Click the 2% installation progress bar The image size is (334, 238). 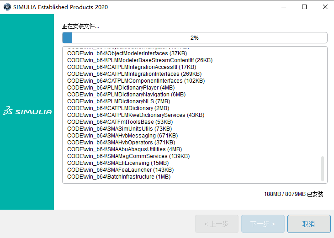click(x=195, y=37)
